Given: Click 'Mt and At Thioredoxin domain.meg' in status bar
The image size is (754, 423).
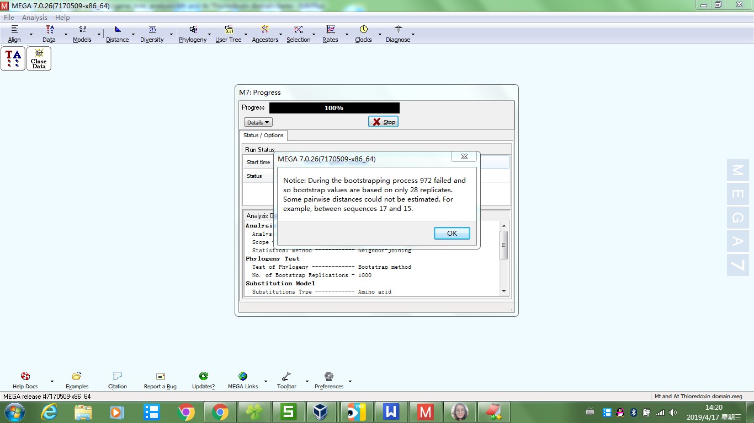Looking at the screenshot, I should (x=698, y=397).
